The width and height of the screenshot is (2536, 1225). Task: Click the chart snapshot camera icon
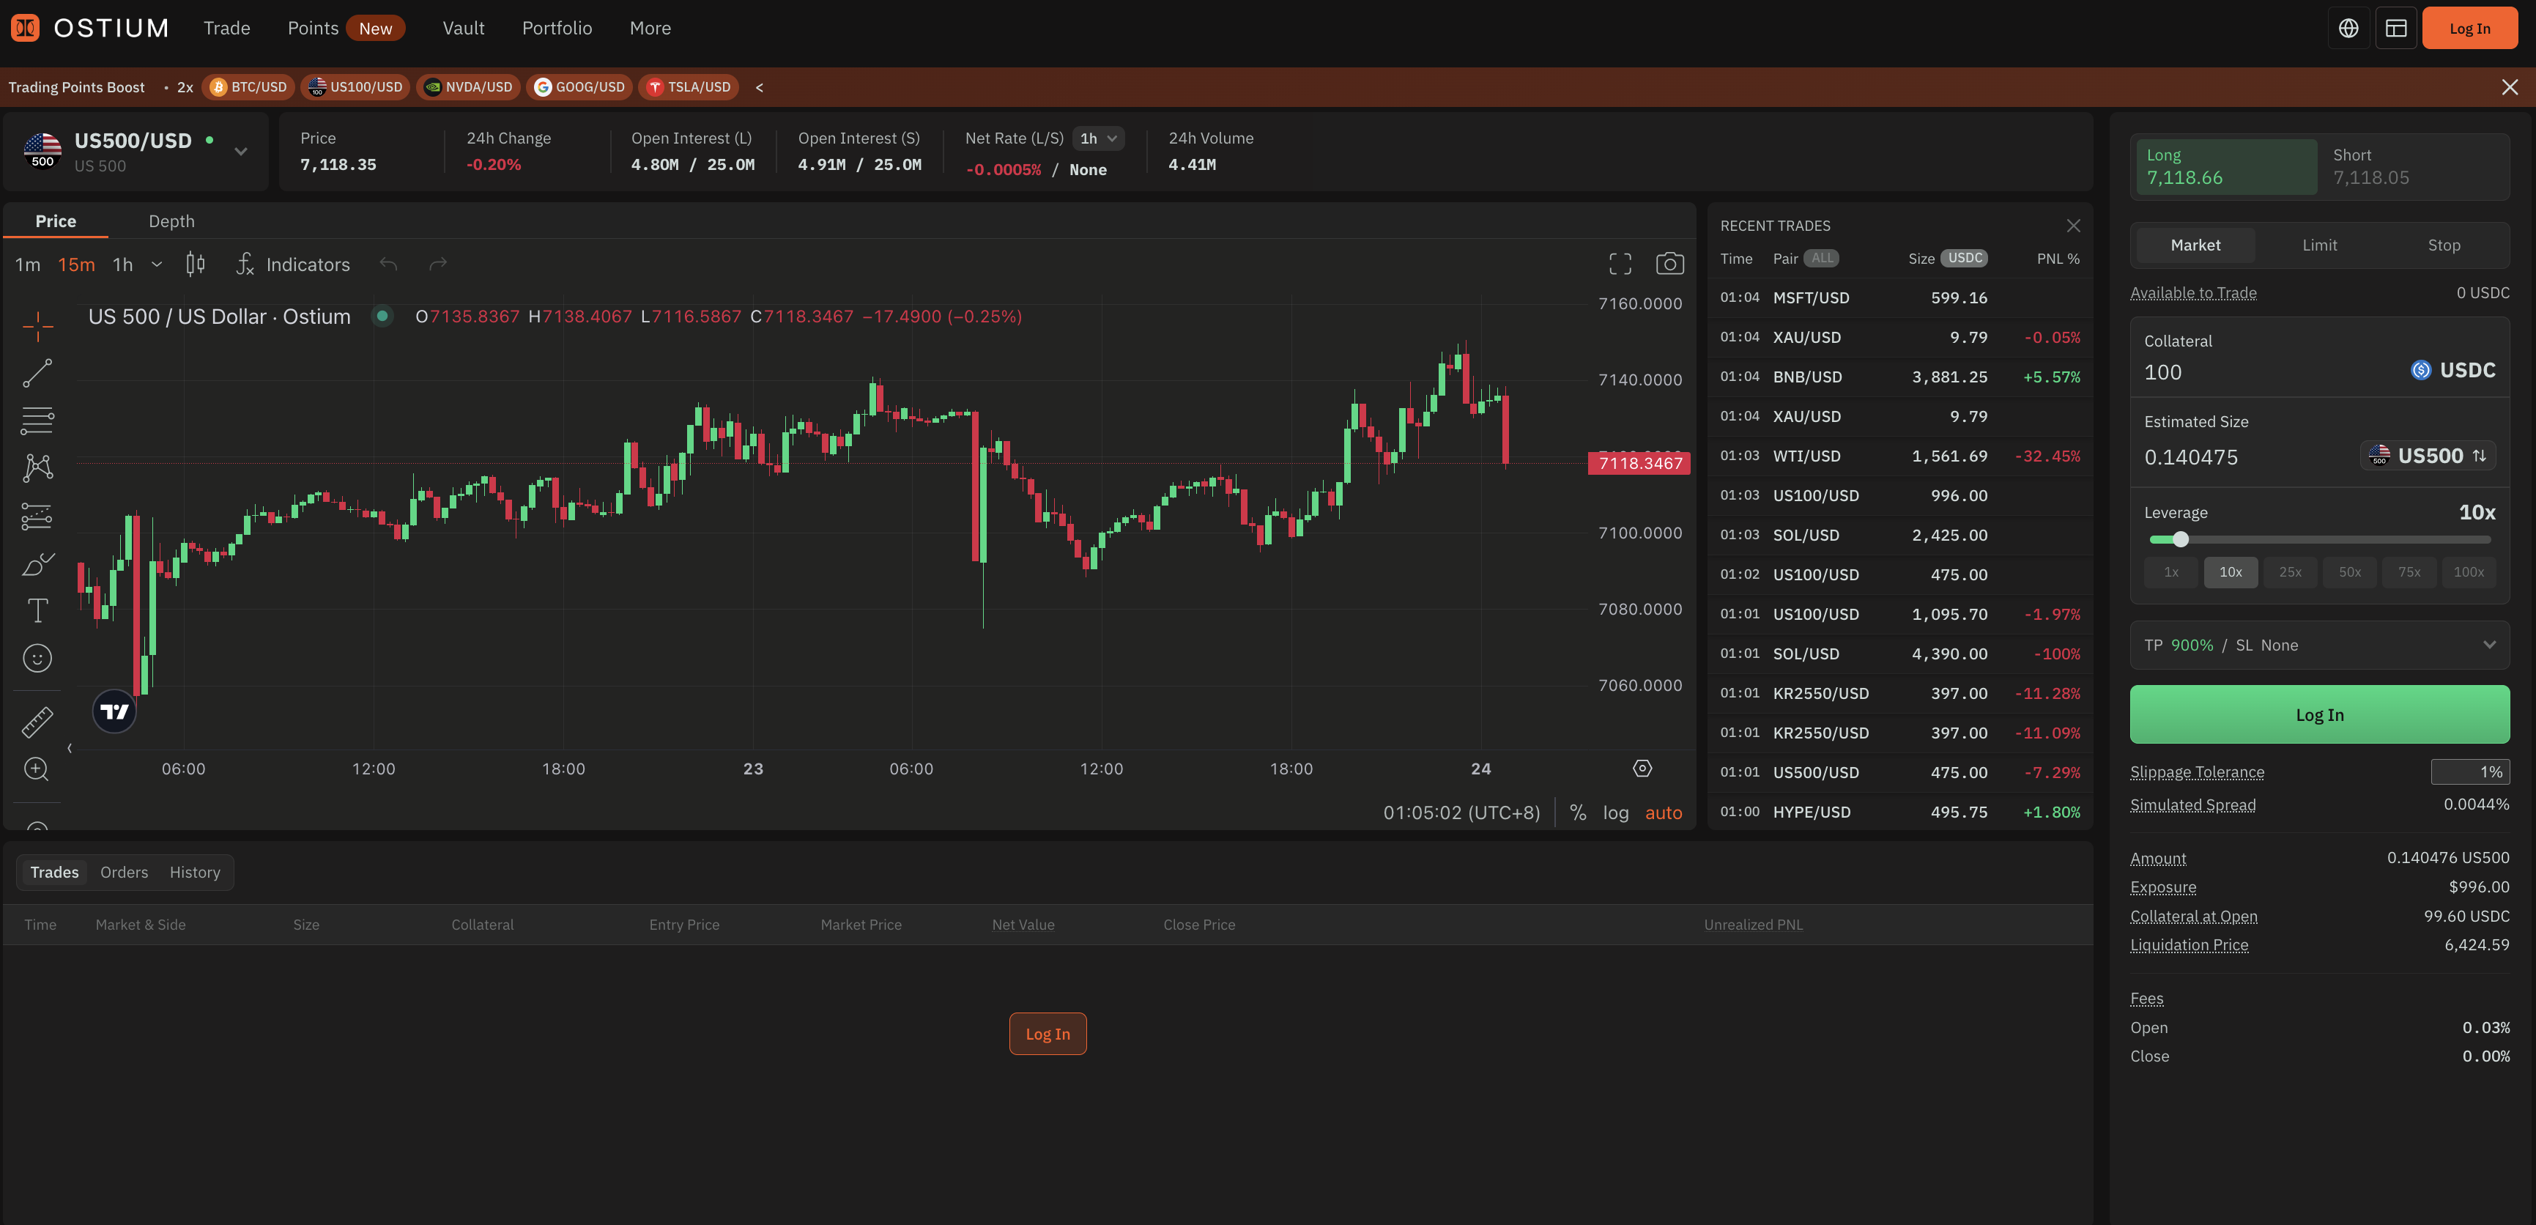(x=1669, y=264)
